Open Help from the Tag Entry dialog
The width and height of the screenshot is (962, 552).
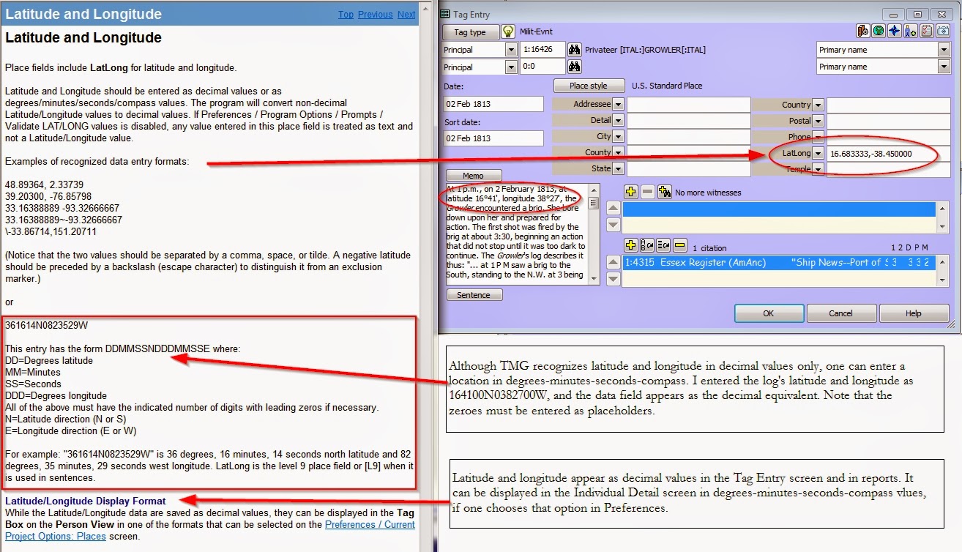coord(914,313)
